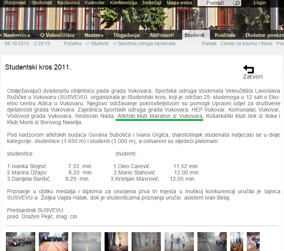Open the Kalendar page
The width and height of the screenshot is (284, 251).
pos(95,3)
